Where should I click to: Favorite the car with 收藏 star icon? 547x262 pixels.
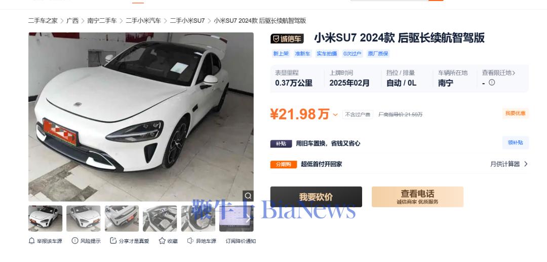(162, 241)
